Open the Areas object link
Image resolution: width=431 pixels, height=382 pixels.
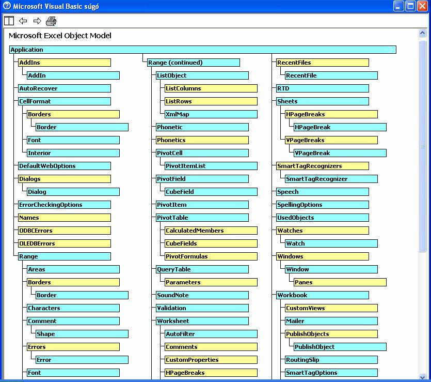[73, 269]
